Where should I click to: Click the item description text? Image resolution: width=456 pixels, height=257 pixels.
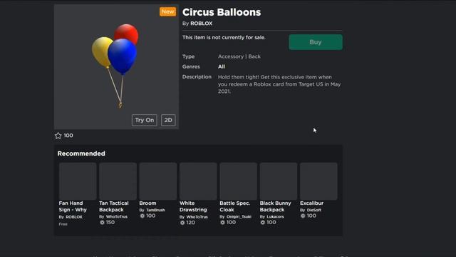[279, 84]
